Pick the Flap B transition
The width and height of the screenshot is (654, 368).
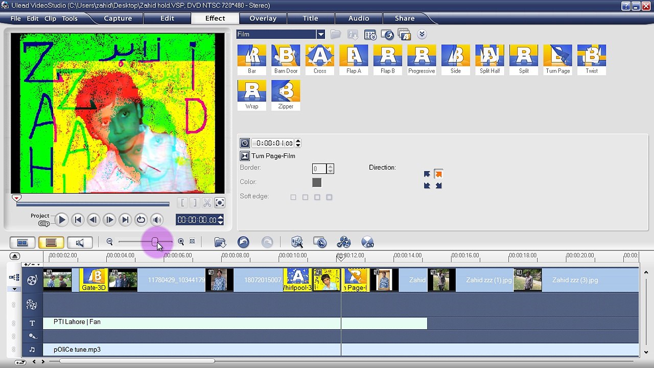(x=387, y=59)
